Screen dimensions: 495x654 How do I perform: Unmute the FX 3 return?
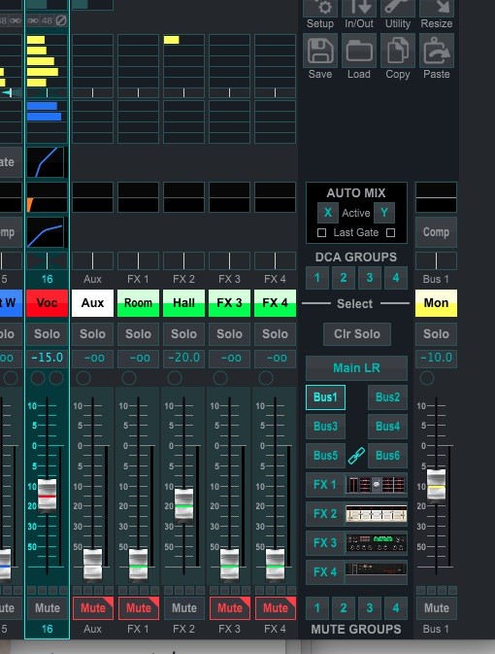230,608
